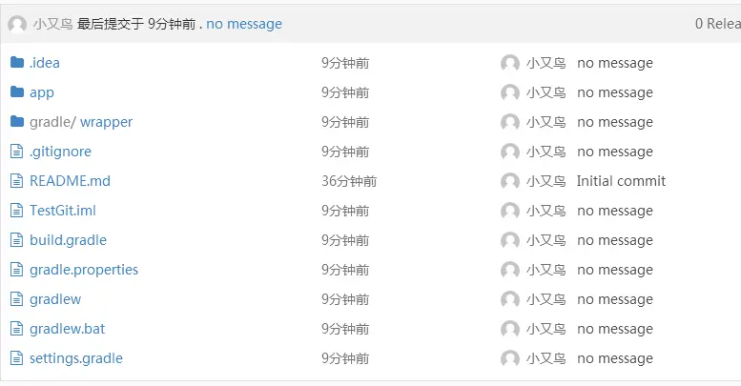The image size is (741, 386).
Task: Click the settings.gradle file icon
Action: pos(16,358)
